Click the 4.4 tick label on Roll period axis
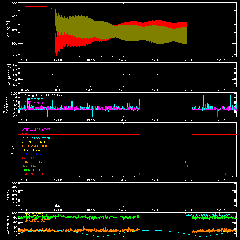The image size is (240, 240). (15, 65)
